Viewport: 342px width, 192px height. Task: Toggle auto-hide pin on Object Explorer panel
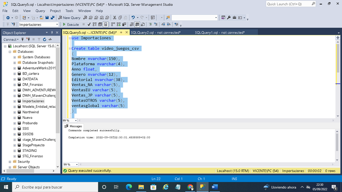[x=52, y=33]
